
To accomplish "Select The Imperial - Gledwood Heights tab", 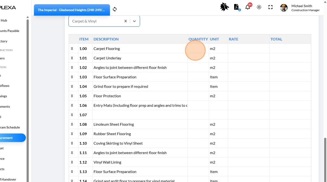I will [x=72, y=10].
